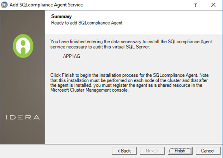Open the question mark help button

click(196, 5)
